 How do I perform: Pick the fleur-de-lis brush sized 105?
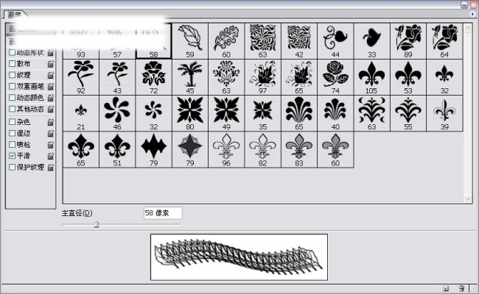pos(371,77)
